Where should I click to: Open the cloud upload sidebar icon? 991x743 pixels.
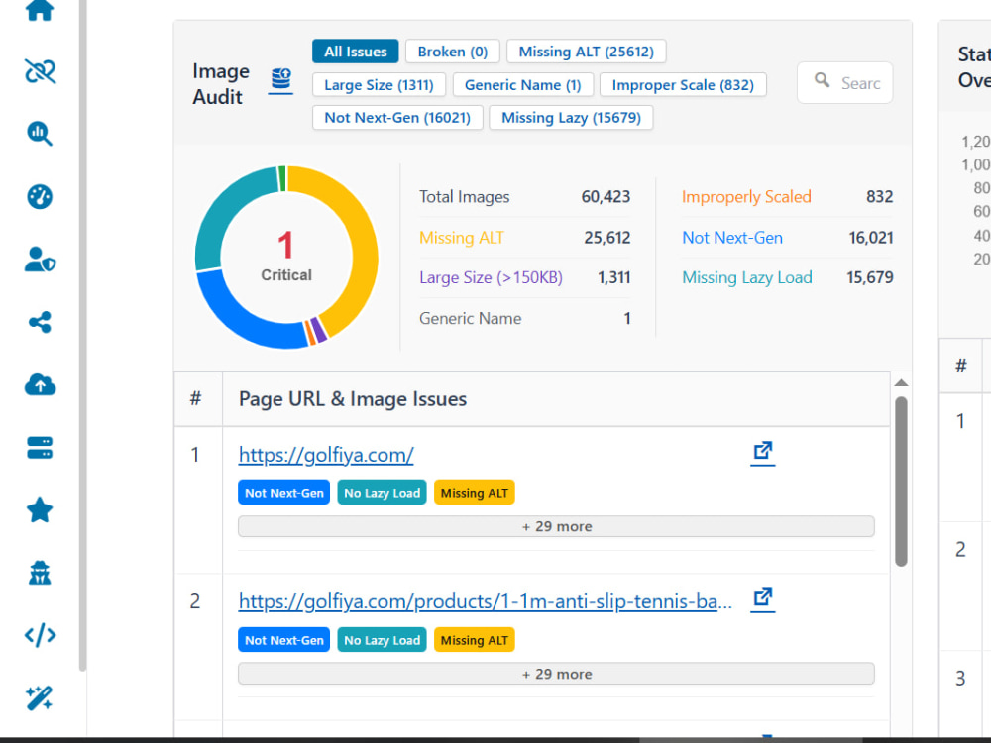[x=40, y=384]
